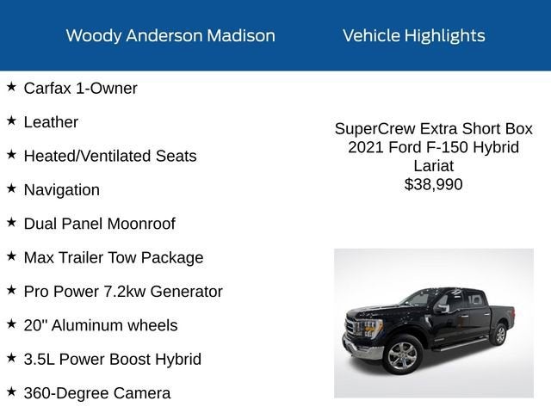Click the star beside 20" Aluminum wheels
Image resolution: width=551 pixels, height=413 pixels.
pyautogui.click(x=11, y=324)
